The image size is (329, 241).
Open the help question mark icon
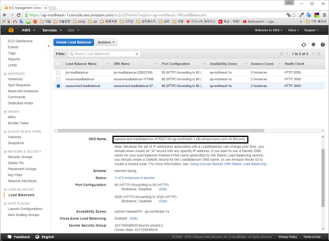322,45
